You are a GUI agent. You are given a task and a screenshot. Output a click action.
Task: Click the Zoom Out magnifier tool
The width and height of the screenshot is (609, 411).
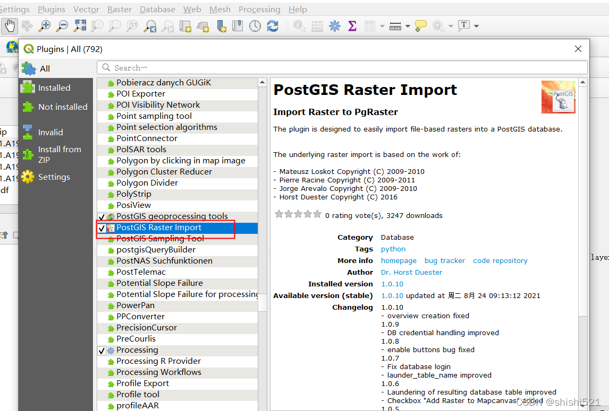[62, 26]
